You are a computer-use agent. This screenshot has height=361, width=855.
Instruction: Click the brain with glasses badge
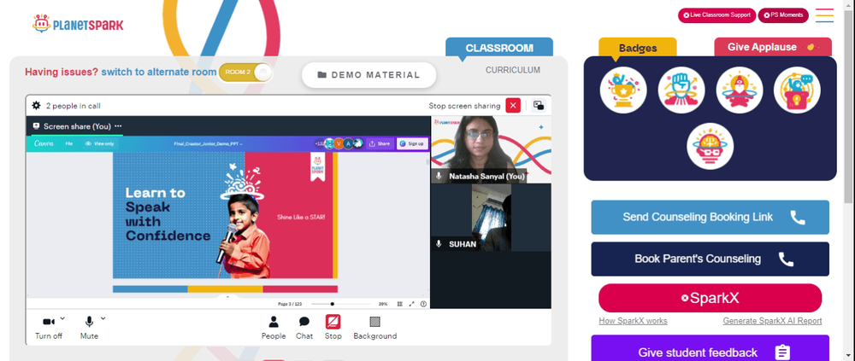click(x=710, y=146)
